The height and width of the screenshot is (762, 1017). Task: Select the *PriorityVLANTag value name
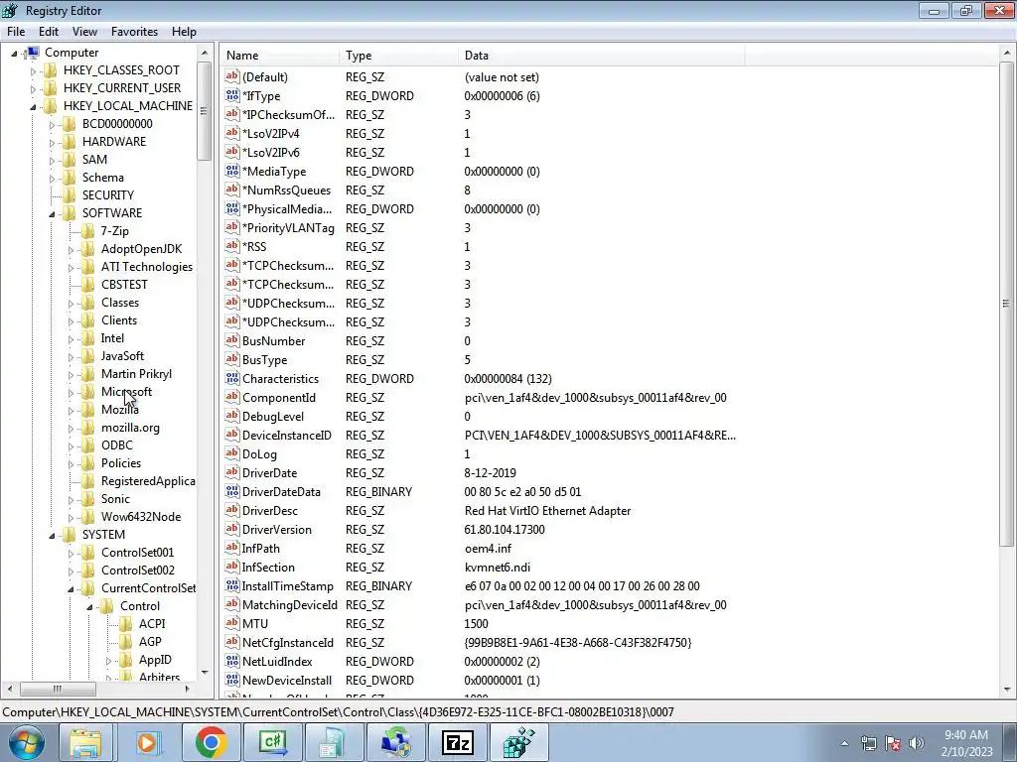click(x=288, y=227)
